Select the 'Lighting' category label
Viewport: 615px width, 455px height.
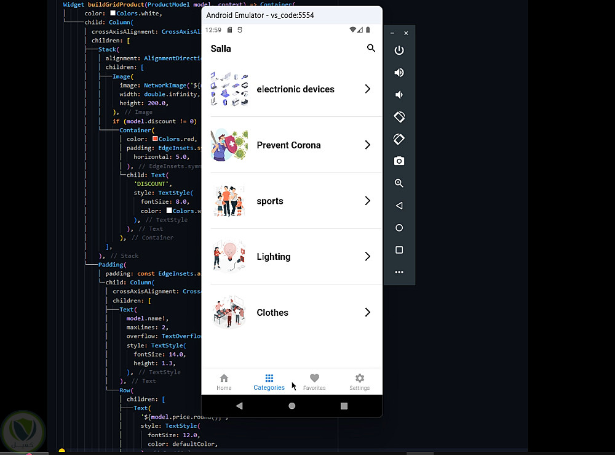(x=274, y=257)
